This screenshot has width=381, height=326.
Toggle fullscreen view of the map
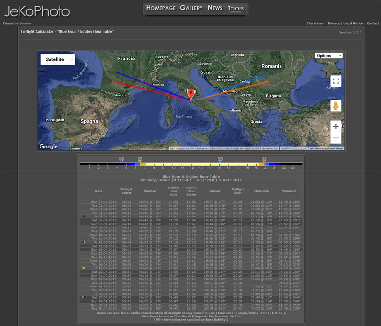click(336, 81)
